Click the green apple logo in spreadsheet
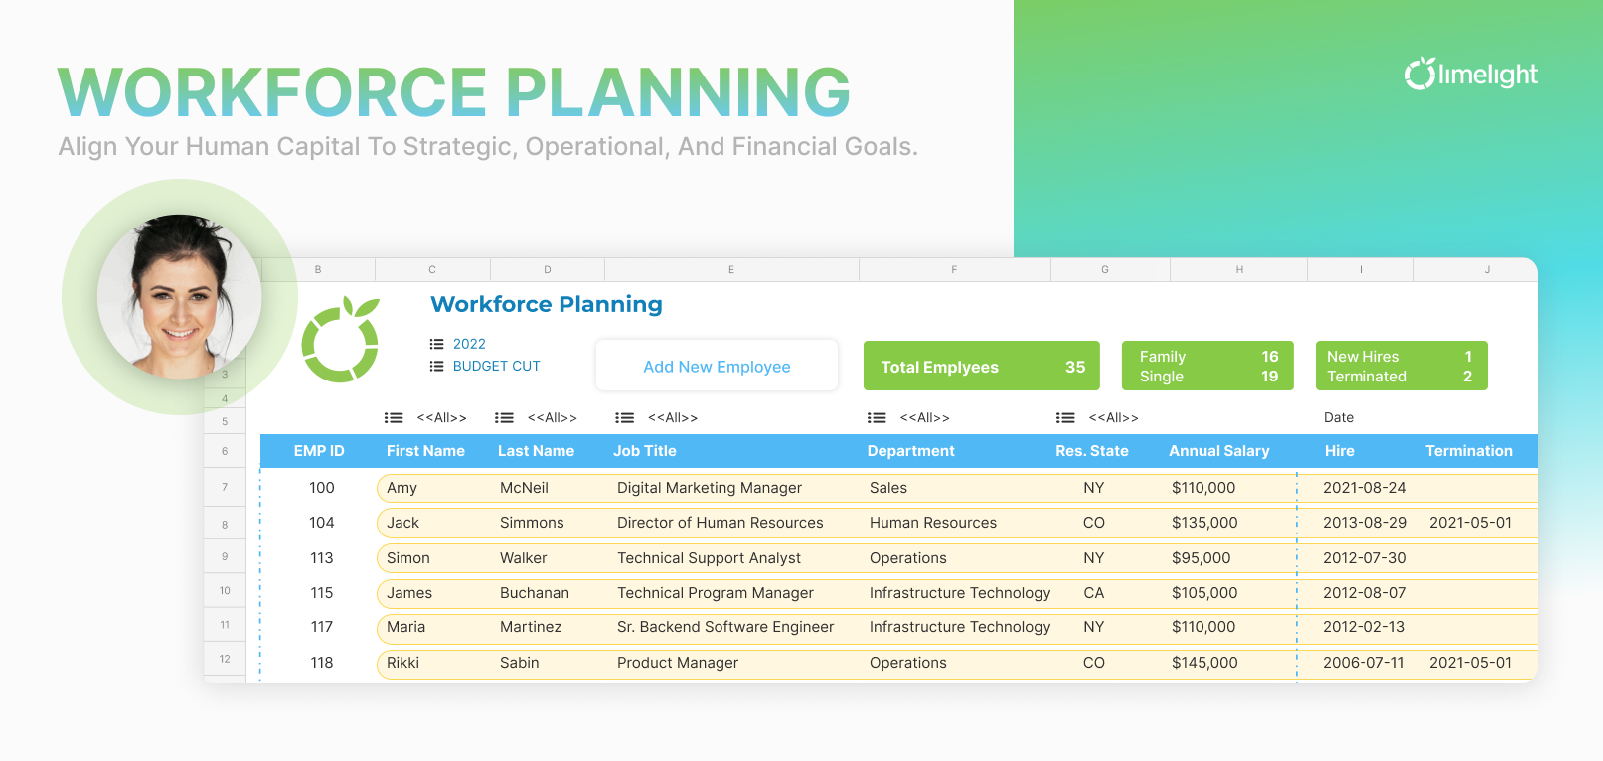 tap(341, 340)
